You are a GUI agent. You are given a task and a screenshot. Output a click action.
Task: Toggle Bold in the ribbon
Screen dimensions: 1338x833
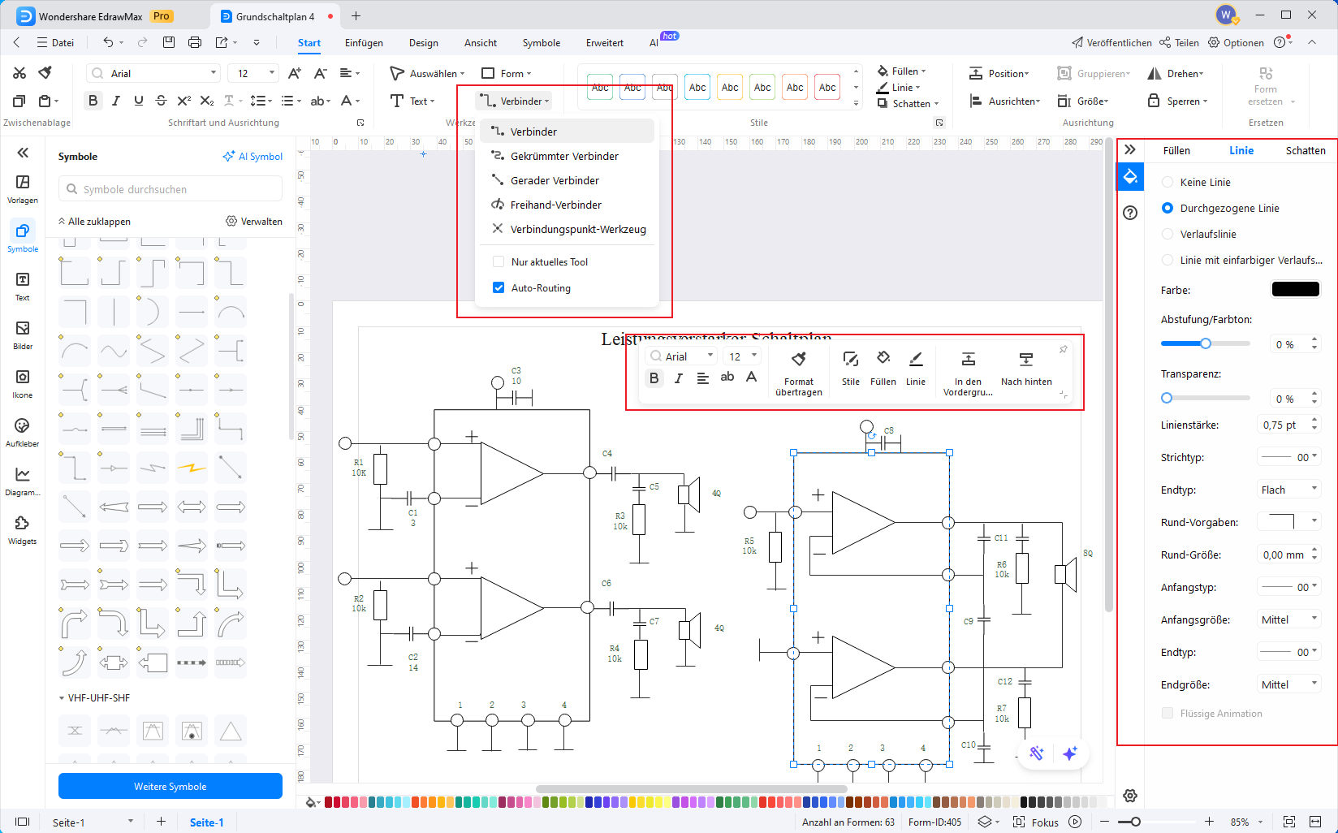tap(93, 101)
